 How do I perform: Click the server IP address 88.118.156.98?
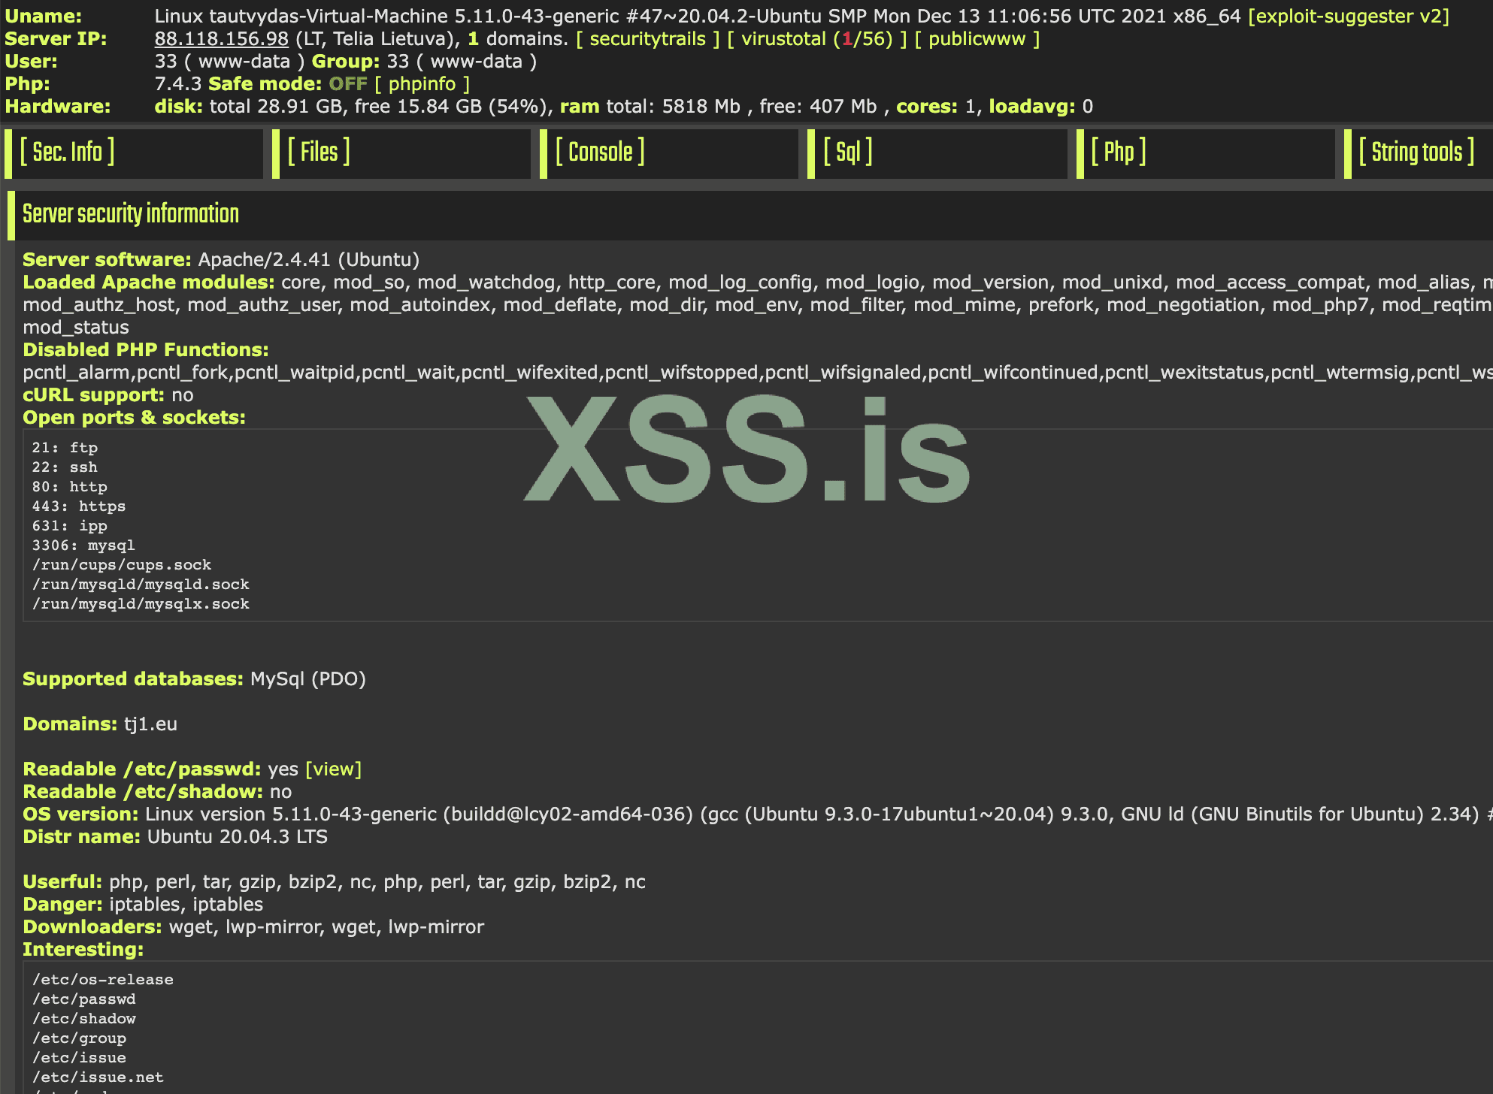pyautogui.click(x=221, y=38)
